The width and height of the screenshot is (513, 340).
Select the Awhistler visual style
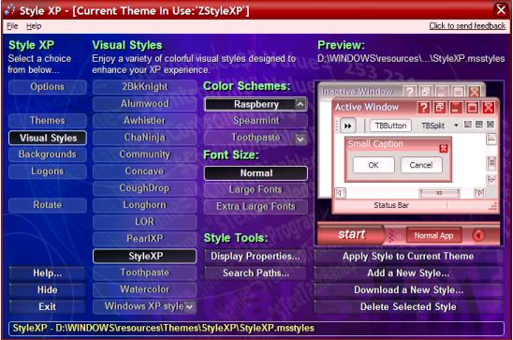pyautogui.click(x=144, y=121)
